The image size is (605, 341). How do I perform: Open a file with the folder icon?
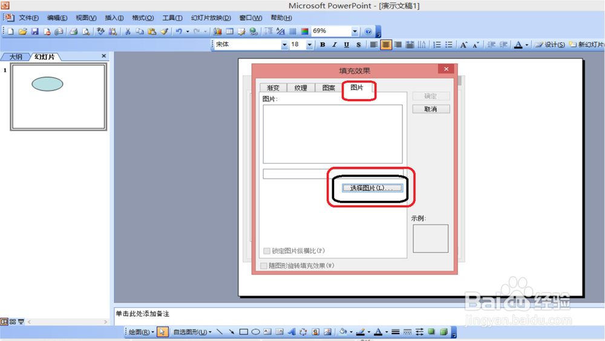(x=23, y=31)
